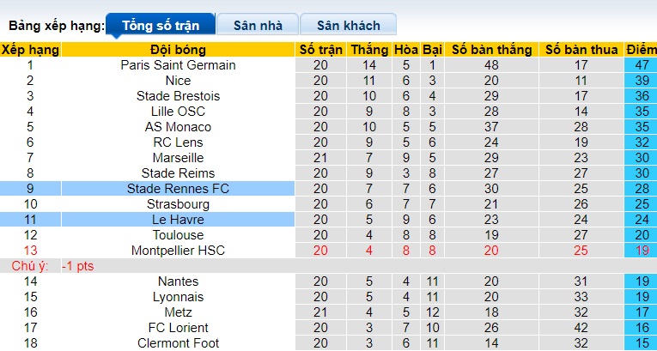The width and height of the screenshot is (657, 351).
Task: Click the Xếp hạng column header
Action: coord(30,50)
